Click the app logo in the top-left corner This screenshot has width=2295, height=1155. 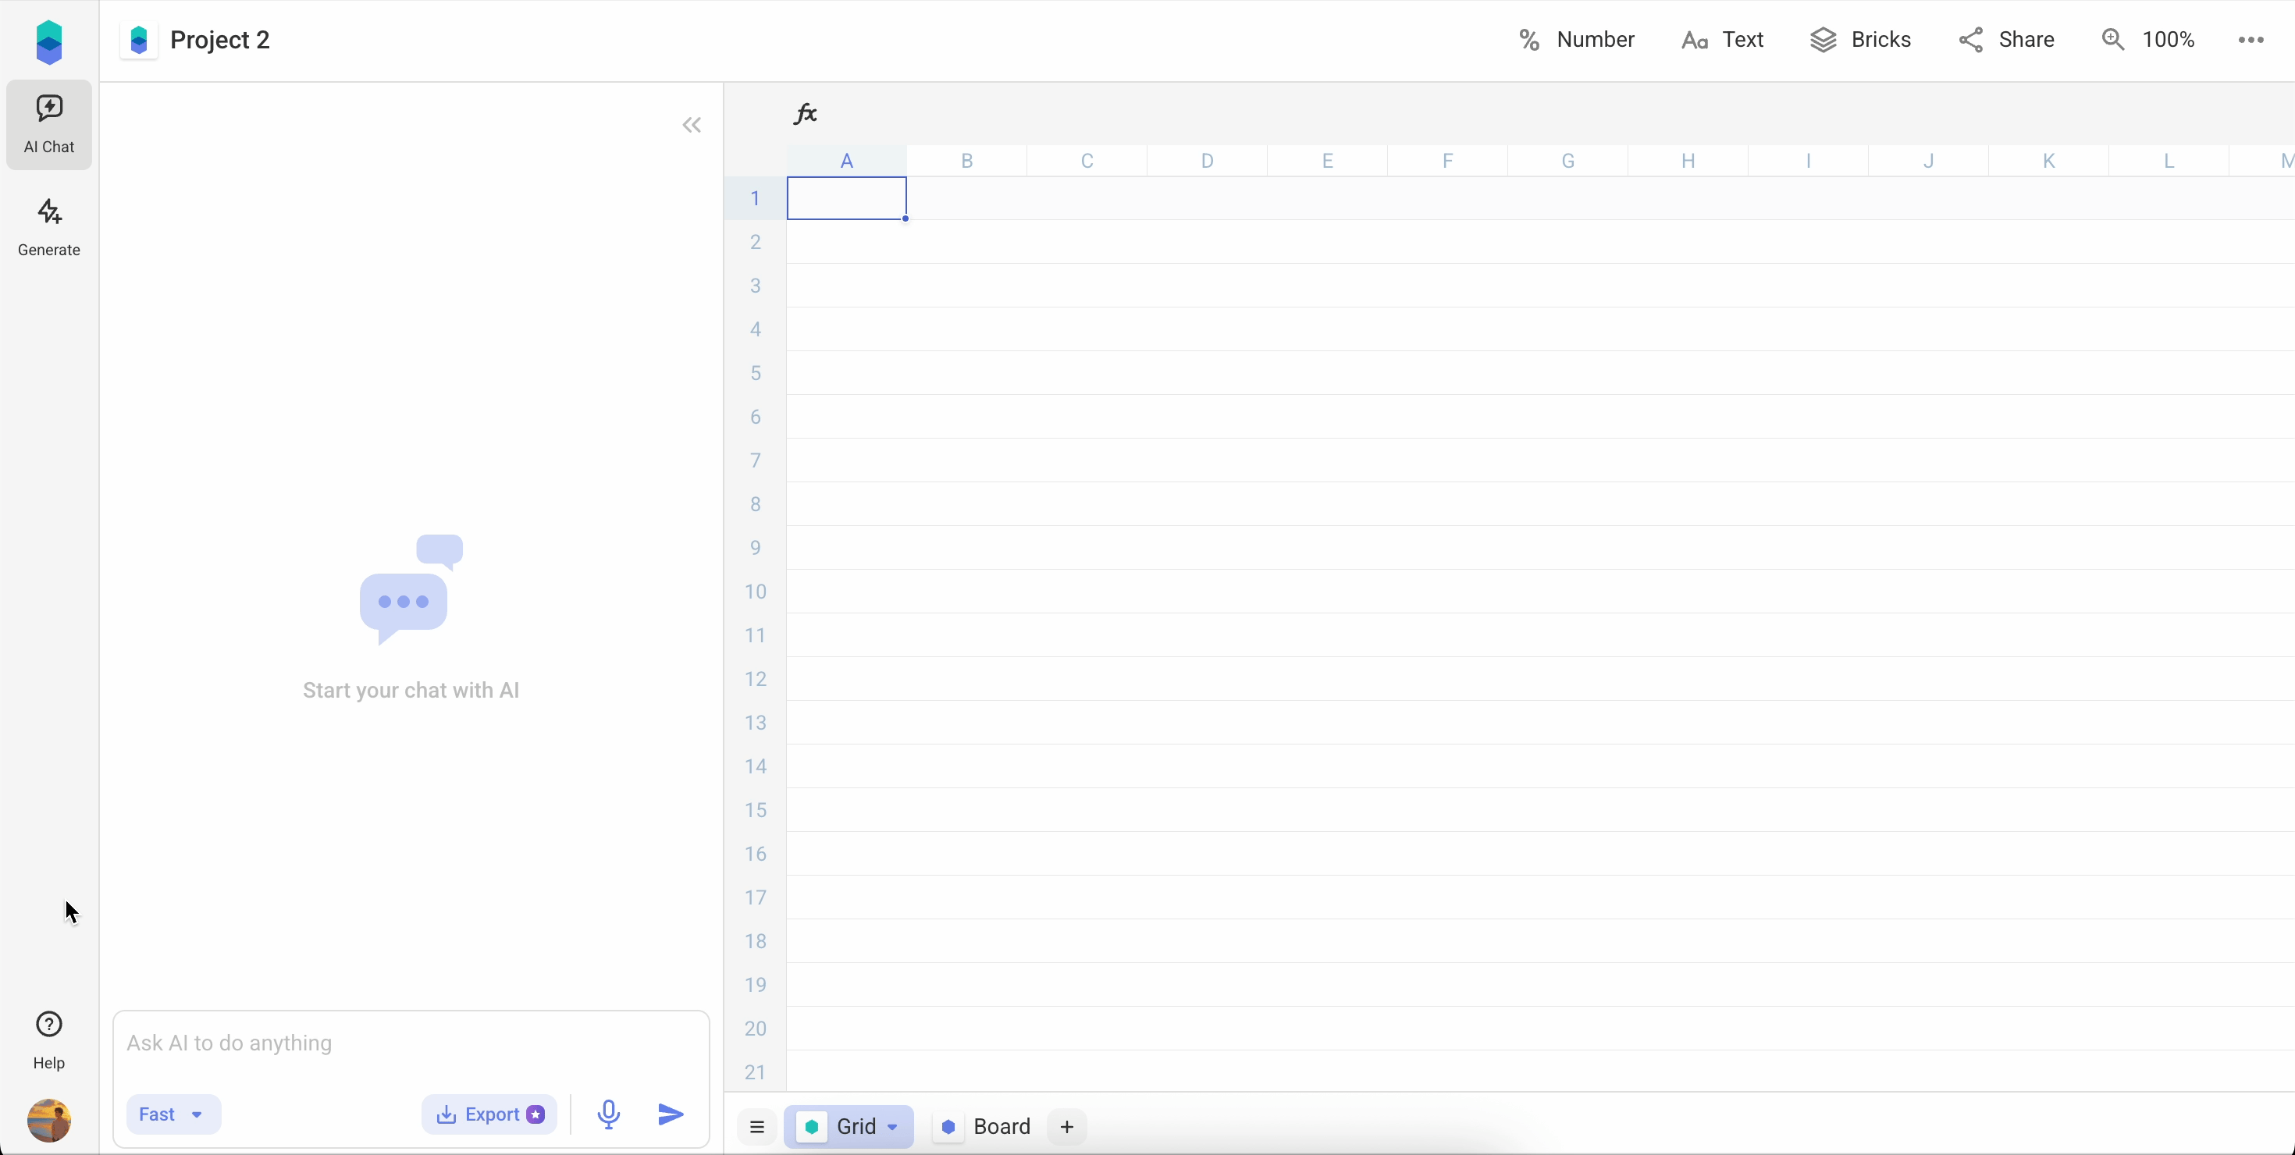(x=48, y=41)
